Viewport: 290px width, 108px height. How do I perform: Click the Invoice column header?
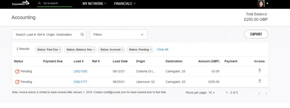[259, 61]
